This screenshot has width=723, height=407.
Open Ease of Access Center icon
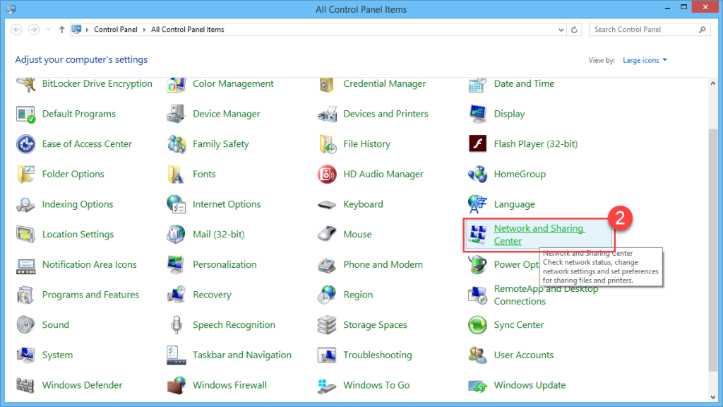26,144
